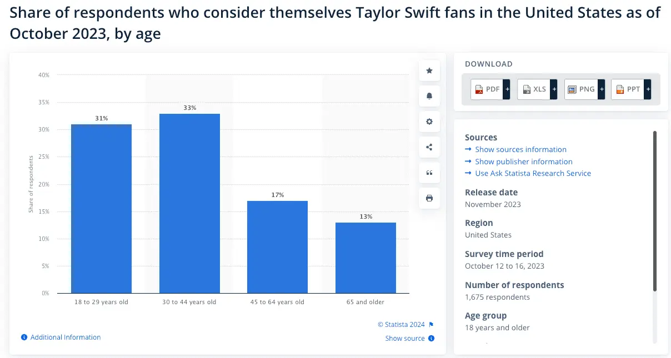
Task: Click the sidebar scrollbar
Action: 655,211
